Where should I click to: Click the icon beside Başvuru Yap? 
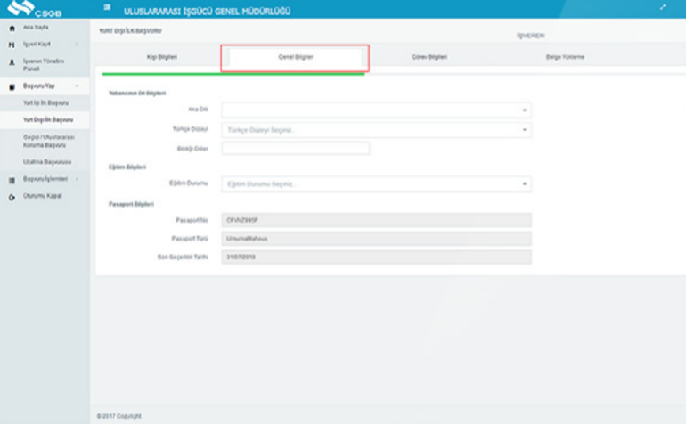(x=12, y=86)
